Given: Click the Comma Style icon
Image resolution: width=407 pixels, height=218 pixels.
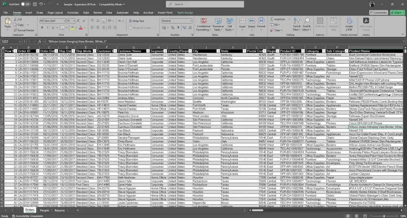Looking at the screenshot, I should 178,28.
